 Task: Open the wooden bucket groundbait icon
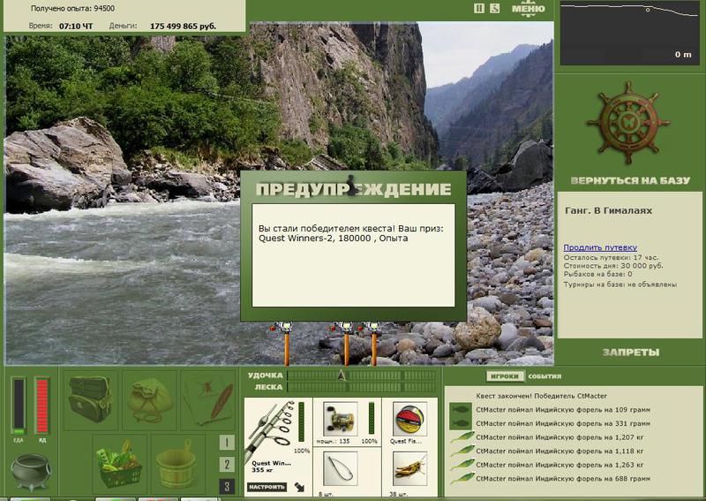(177, 464)
